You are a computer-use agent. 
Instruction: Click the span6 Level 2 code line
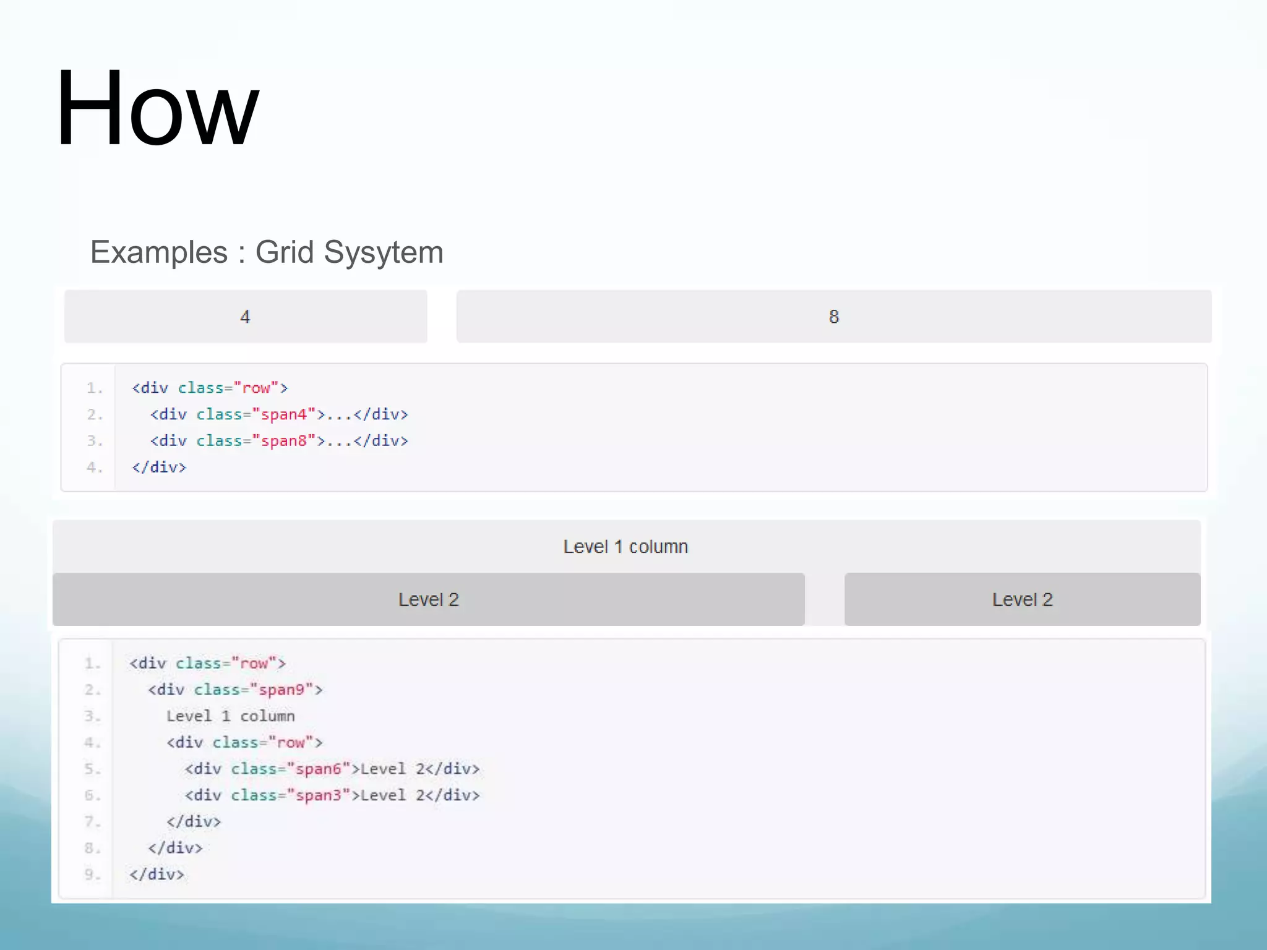(332, 769)
